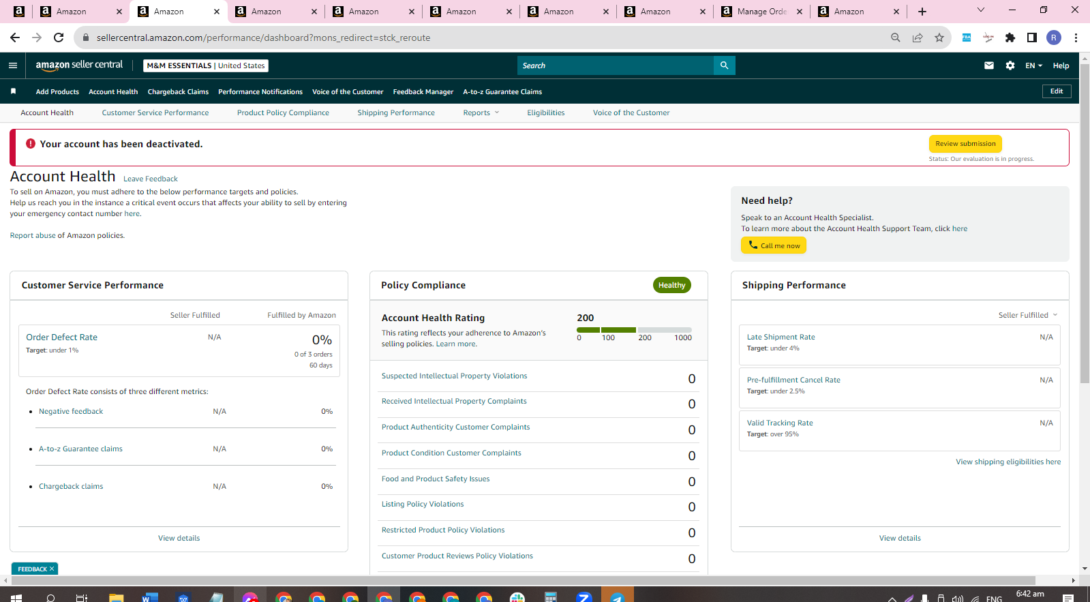Select the Customer Service Performance sub-tab
The image size is (1090, 602).
155,112
